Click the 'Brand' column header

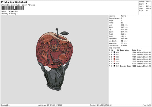pos(139,50)
